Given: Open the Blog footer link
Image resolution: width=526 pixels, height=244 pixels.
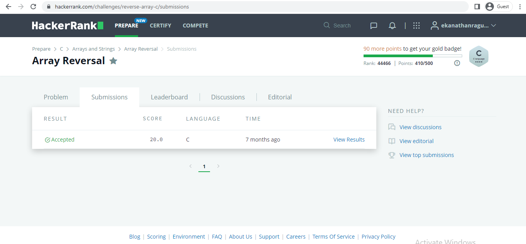Looking at the screenshot, I should click(135, 237).
